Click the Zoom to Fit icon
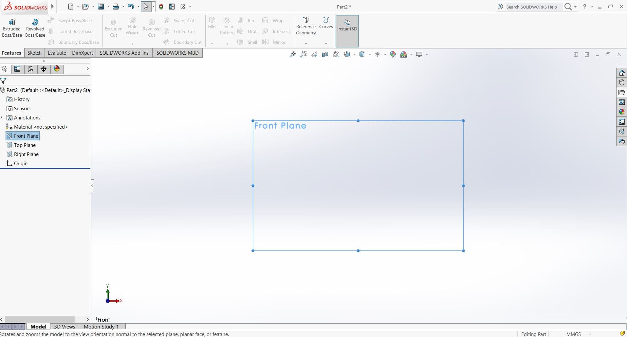 pos(292,55)
